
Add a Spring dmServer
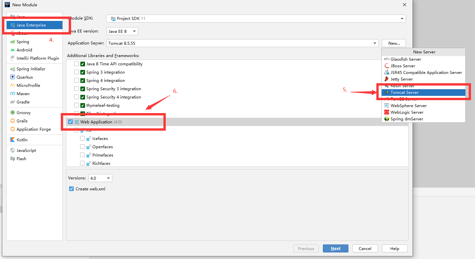[424, 119]
